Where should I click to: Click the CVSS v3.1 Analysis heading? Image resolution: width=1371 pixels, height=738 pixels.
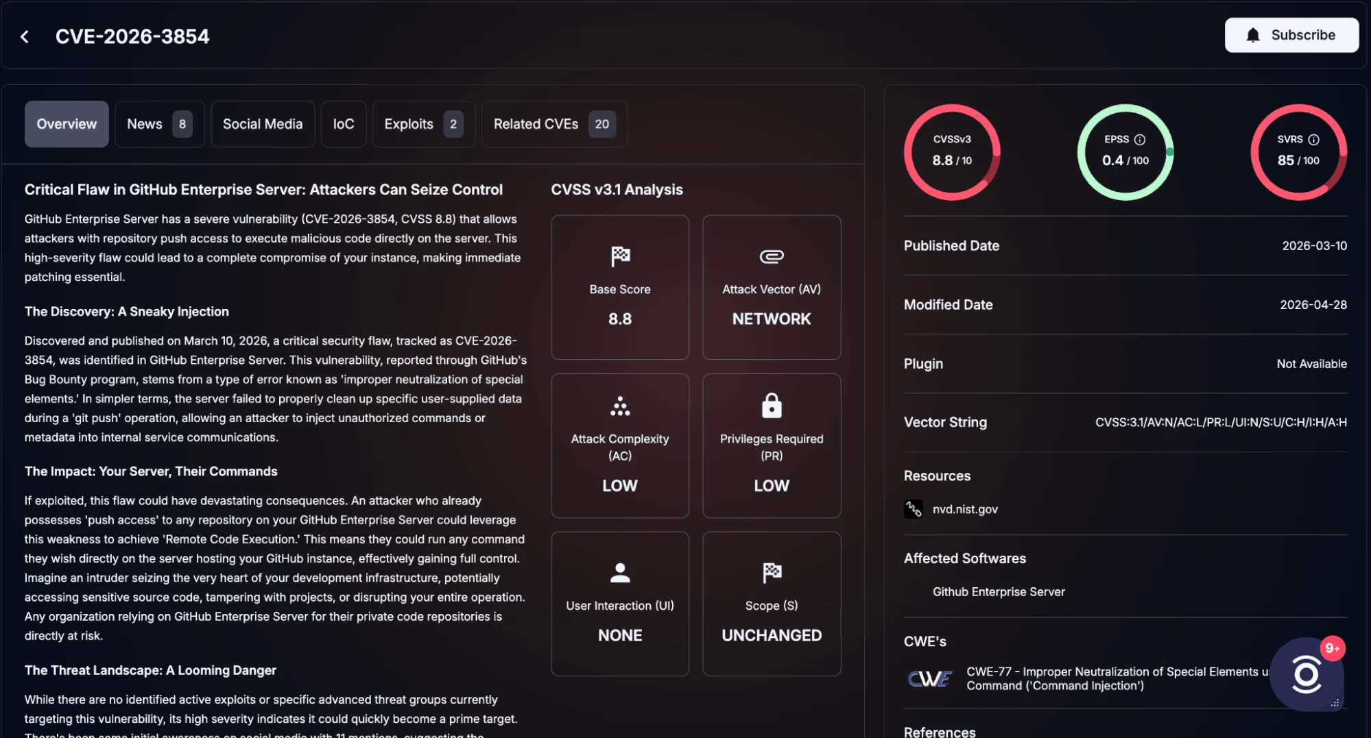click(617, 189)
